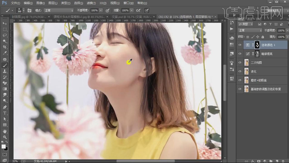Toggle visibility of 暗部提亮 layer
Image resolution: width=289 pixels, height=163 pixels.
240,54
